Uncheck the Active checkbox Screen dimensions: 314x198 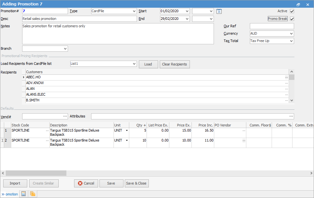pyautogui.click(x=291, y=11)
